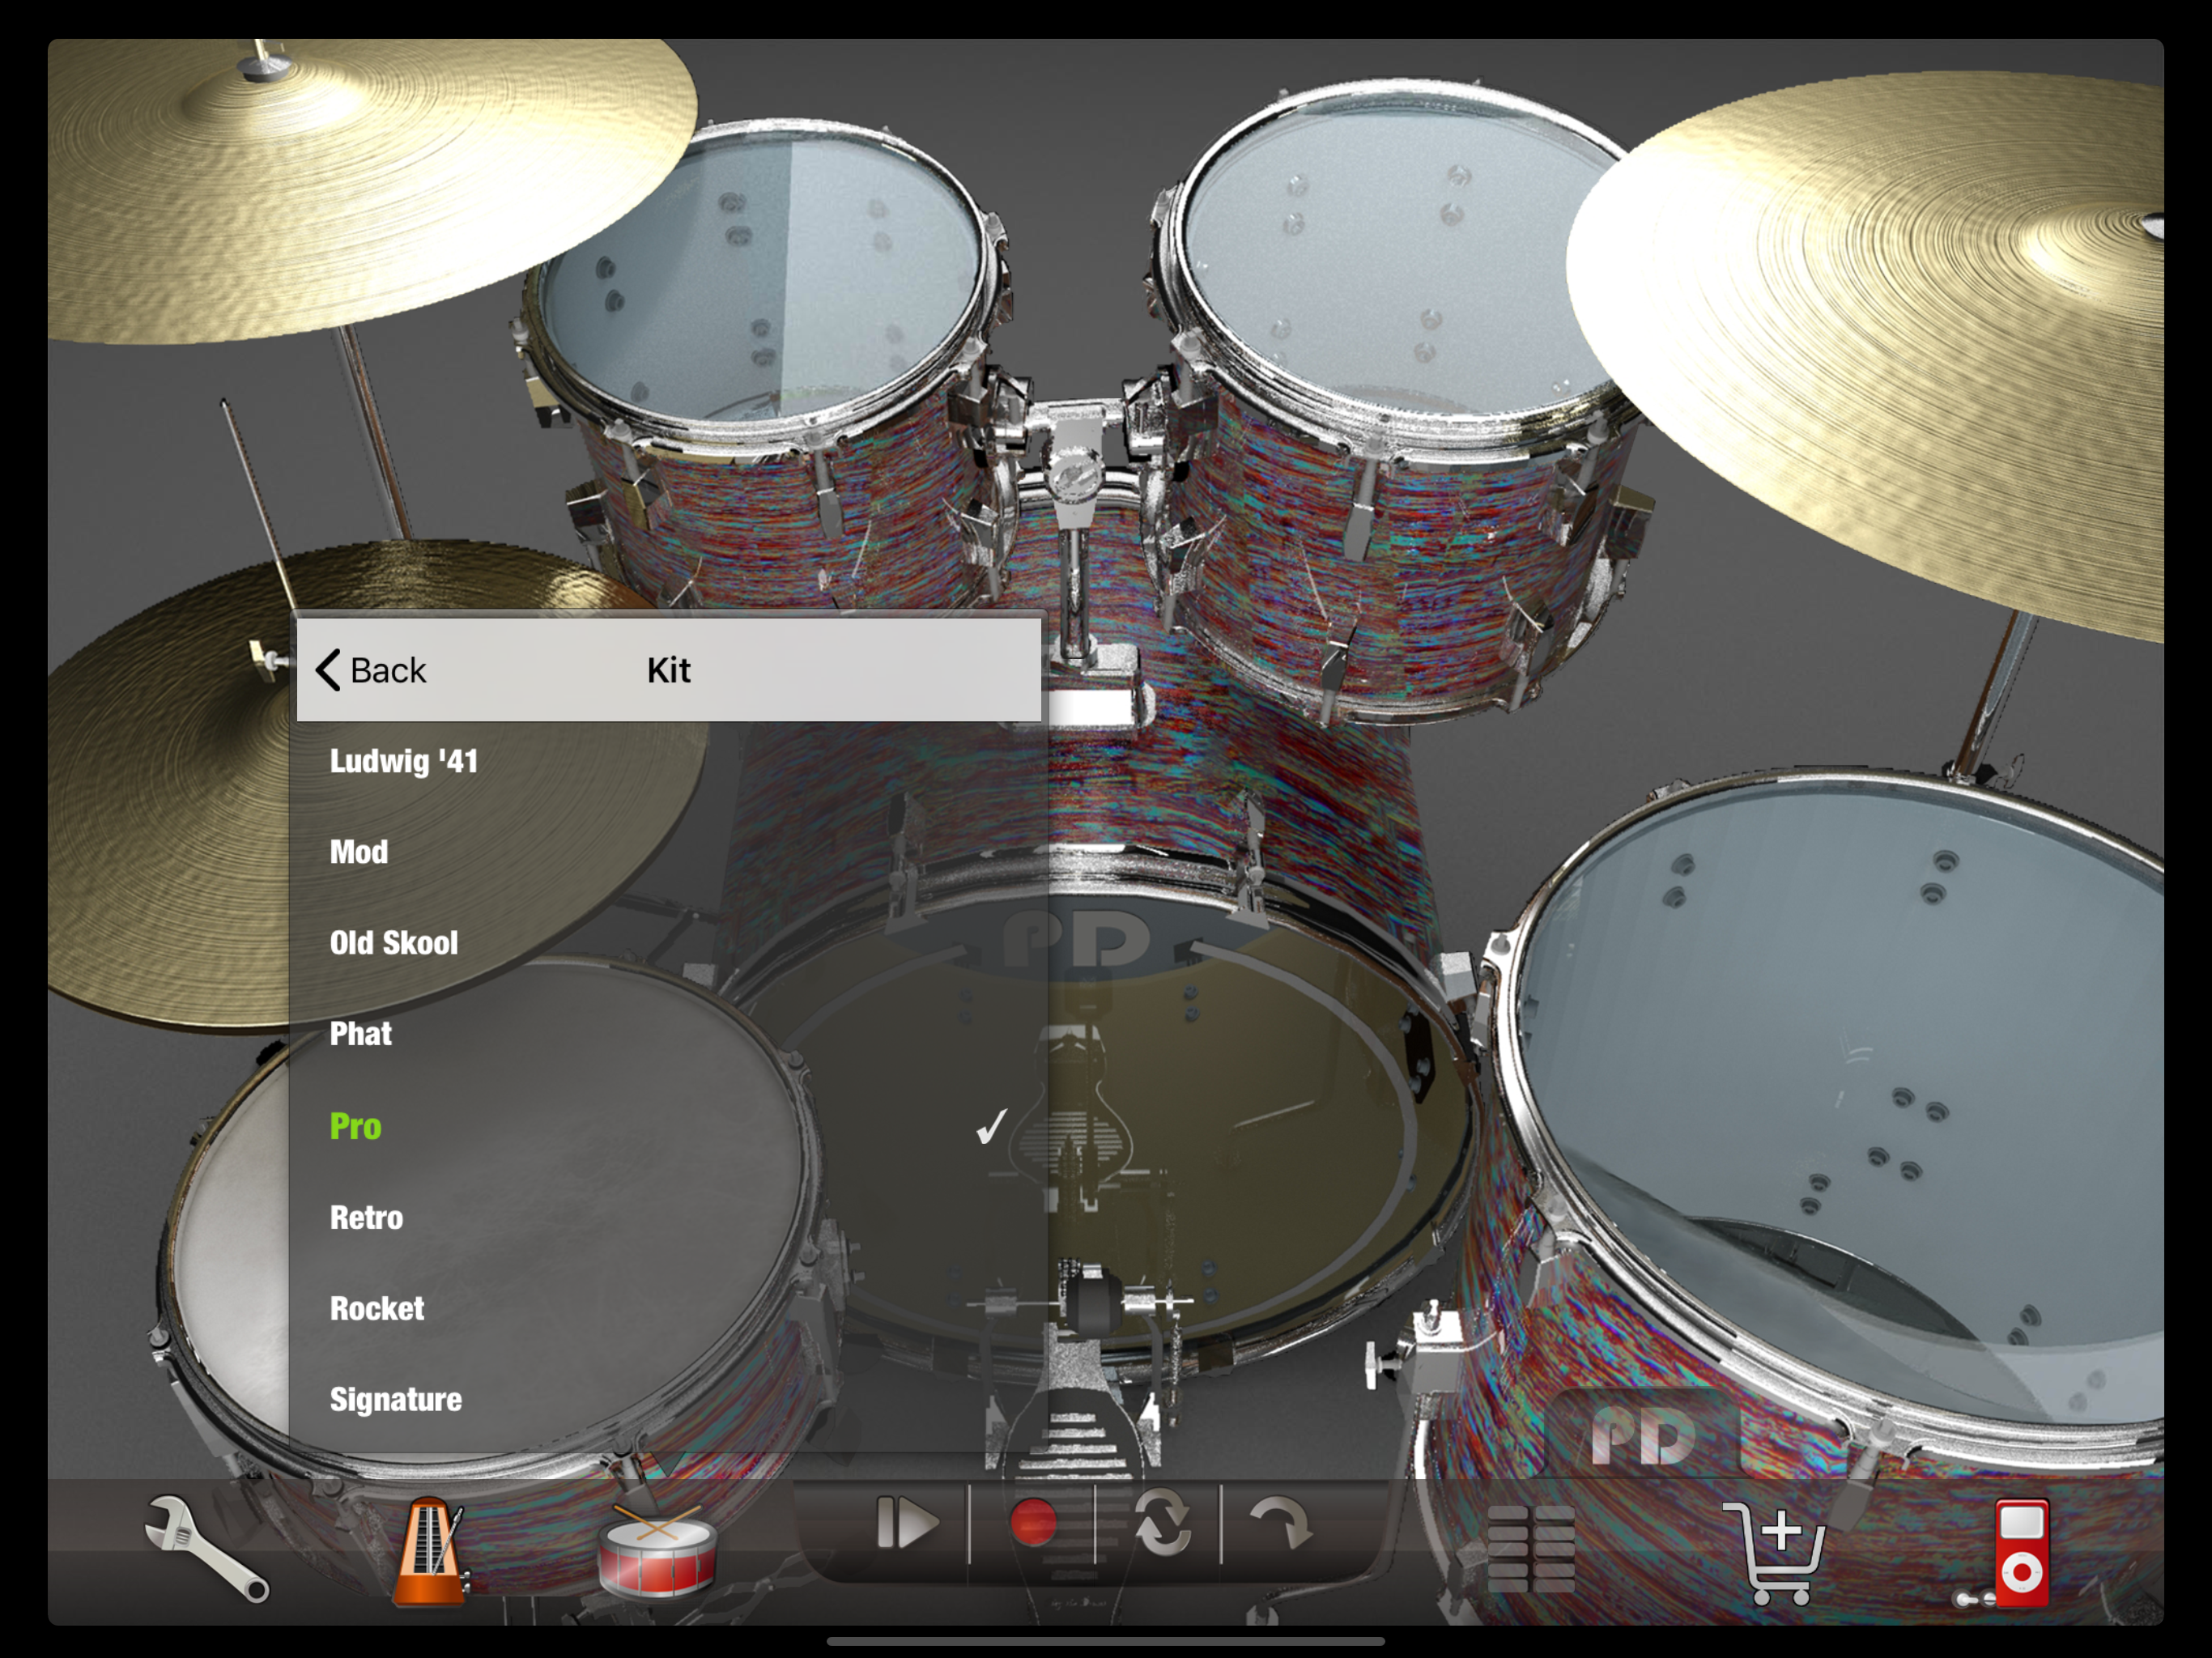Open the wrench settings icon

pos(205,1548)
